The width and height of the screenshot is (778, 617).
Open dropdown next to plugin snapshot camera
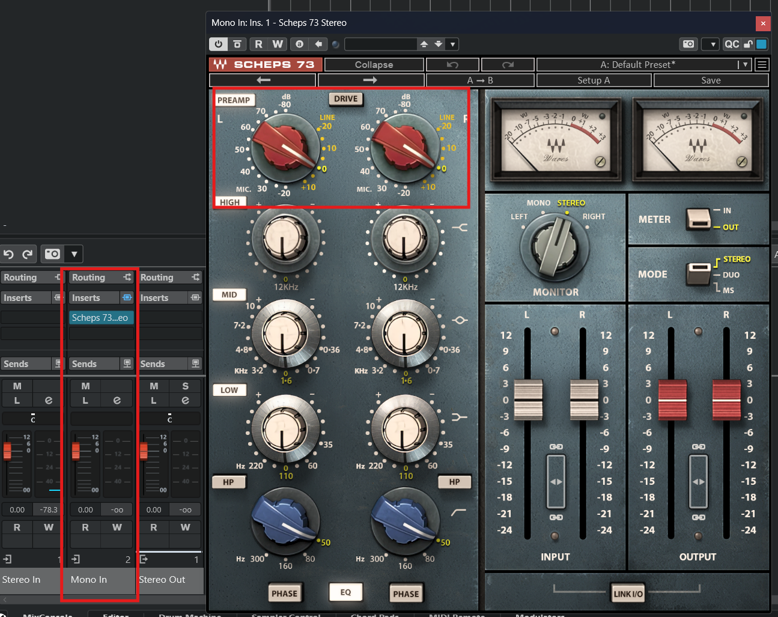pos(711,44)
